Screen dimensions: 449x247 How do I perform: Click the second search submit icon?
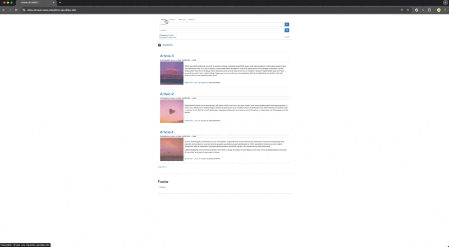point(287,30)
